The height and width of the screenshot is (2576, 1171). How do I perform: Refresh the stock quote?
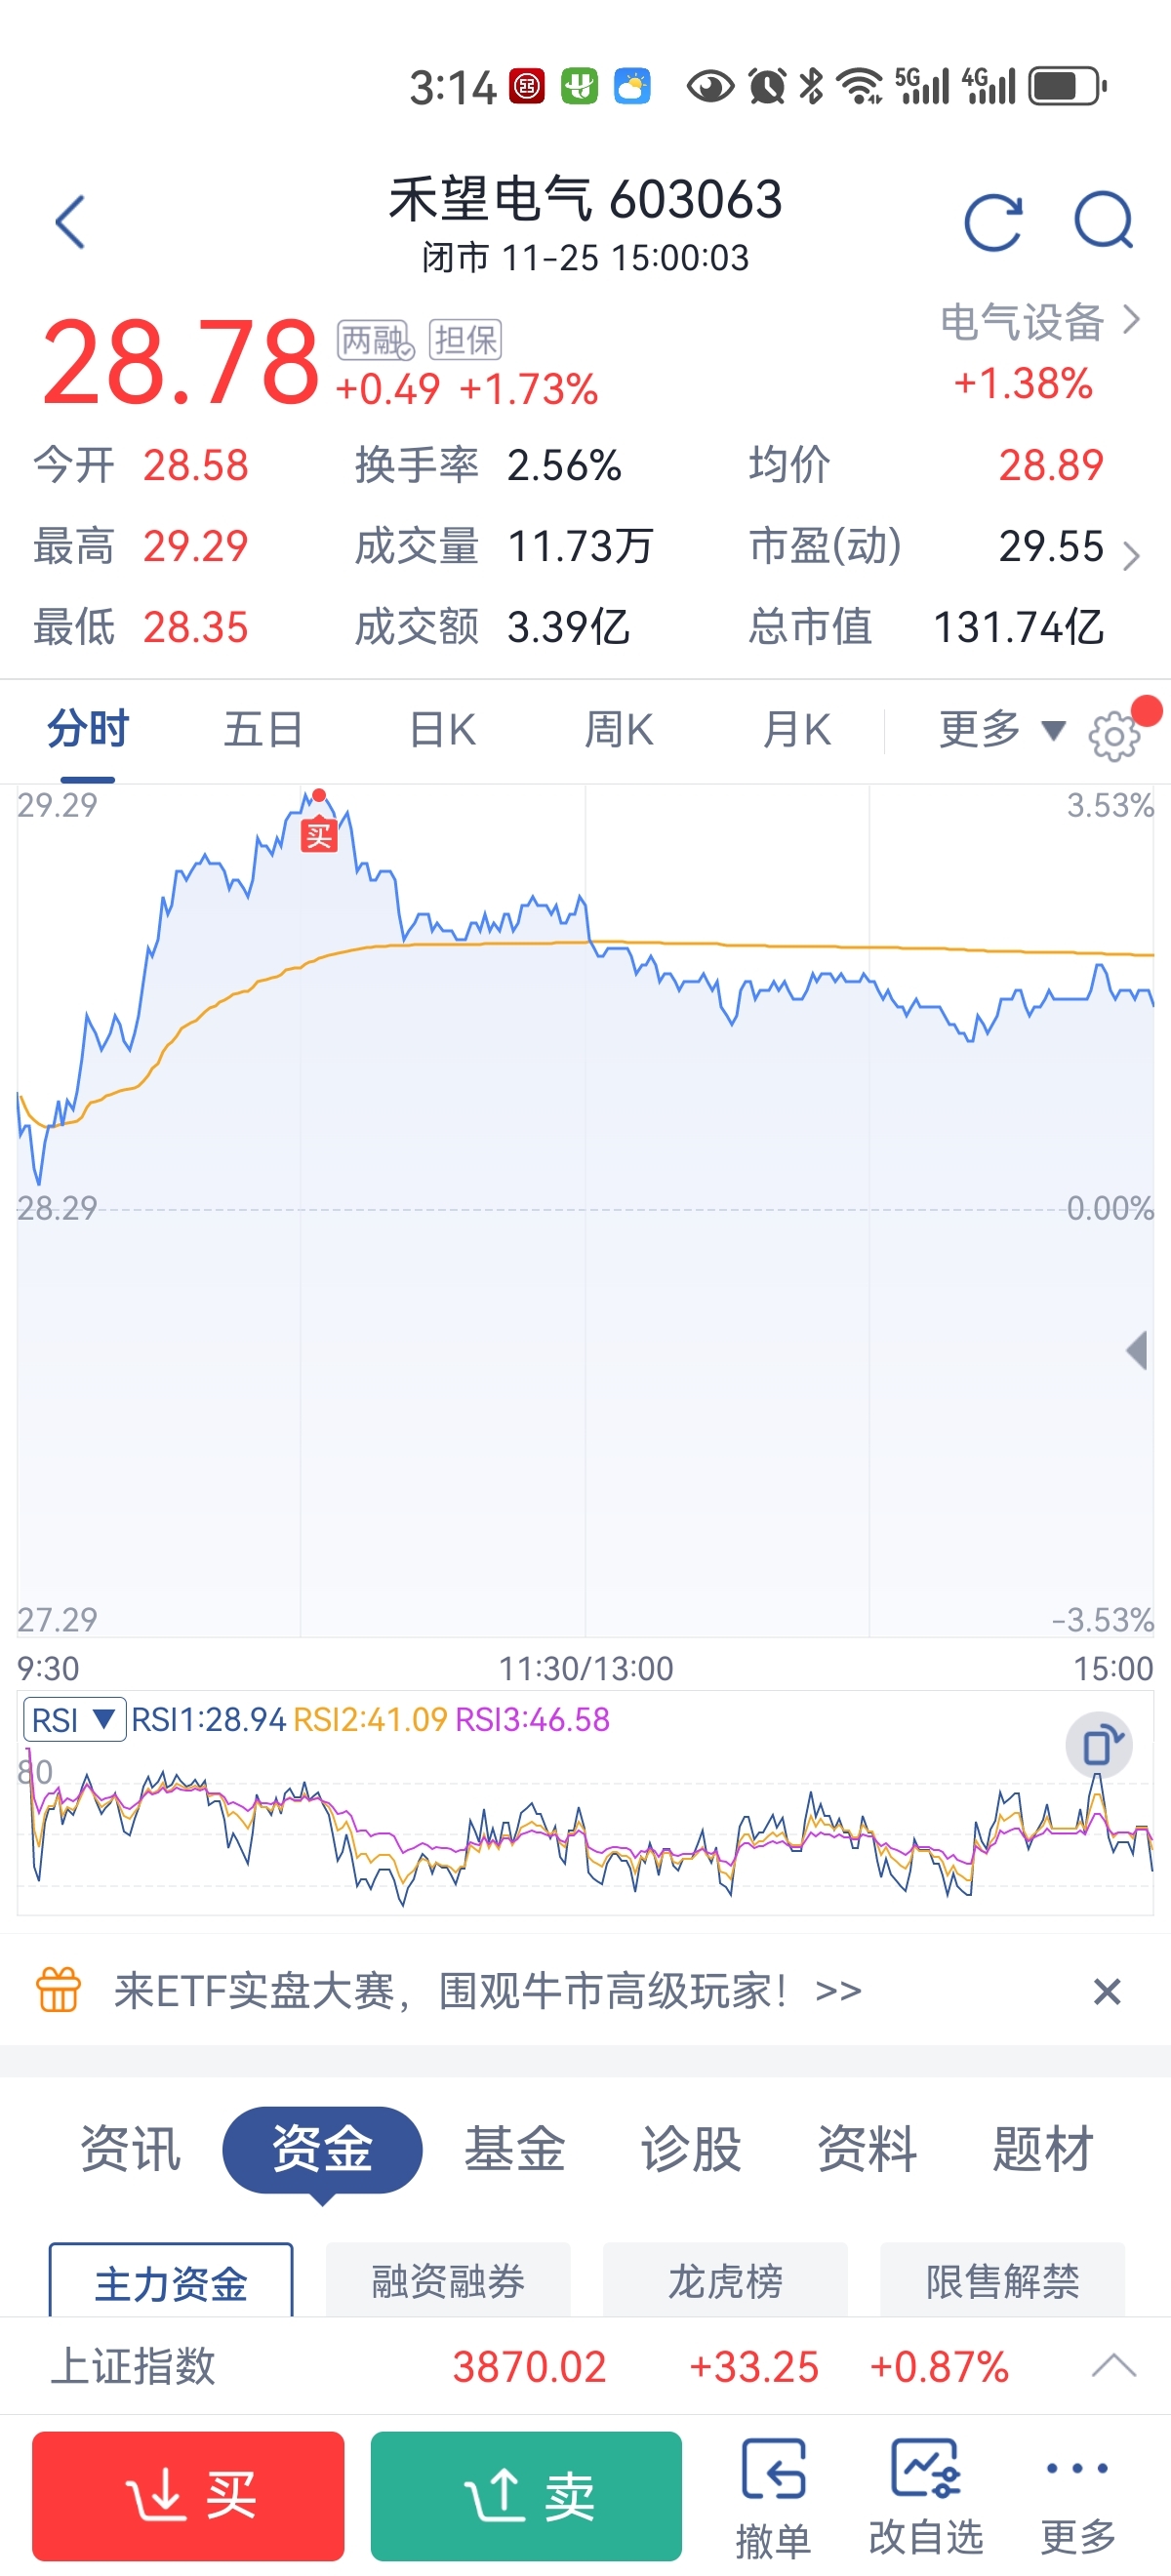pyautogui.click(x=992, y=222)
